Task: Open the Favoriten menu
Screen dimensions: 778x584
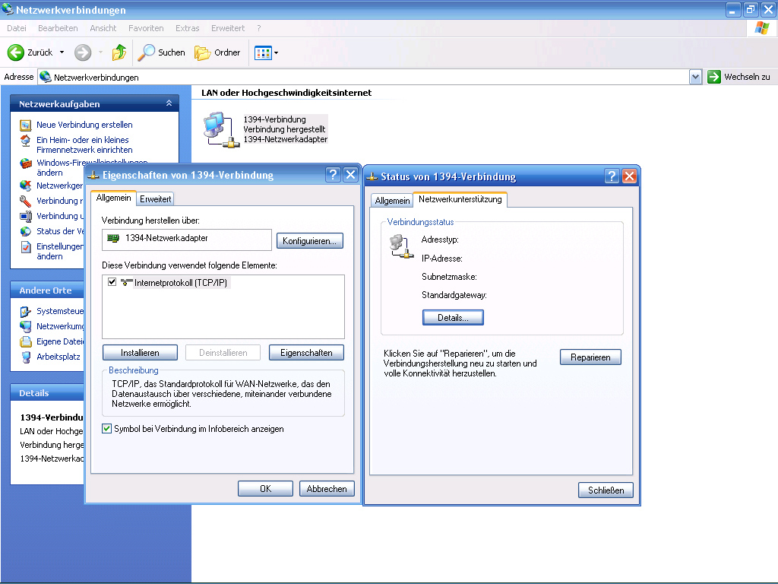Action: [x=146, y=28]
